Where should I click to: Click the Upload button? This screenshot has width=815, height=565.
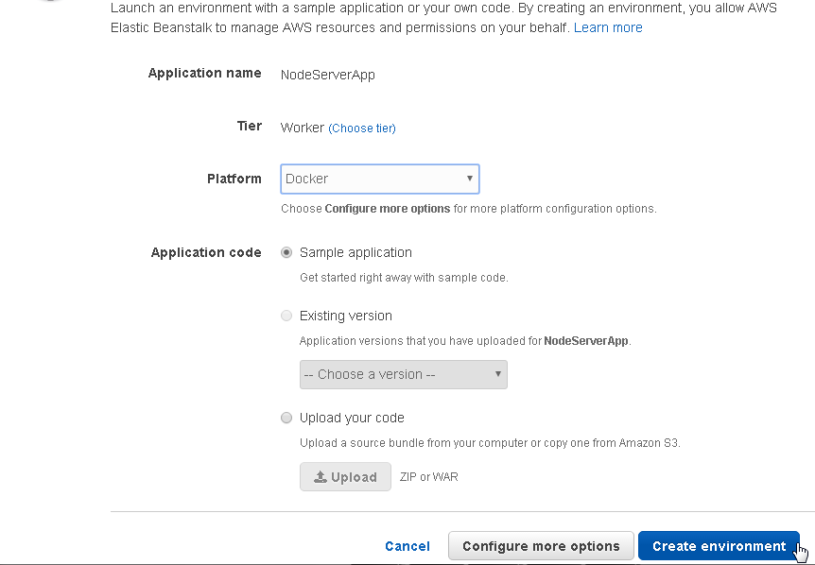(x=345, y=477)
